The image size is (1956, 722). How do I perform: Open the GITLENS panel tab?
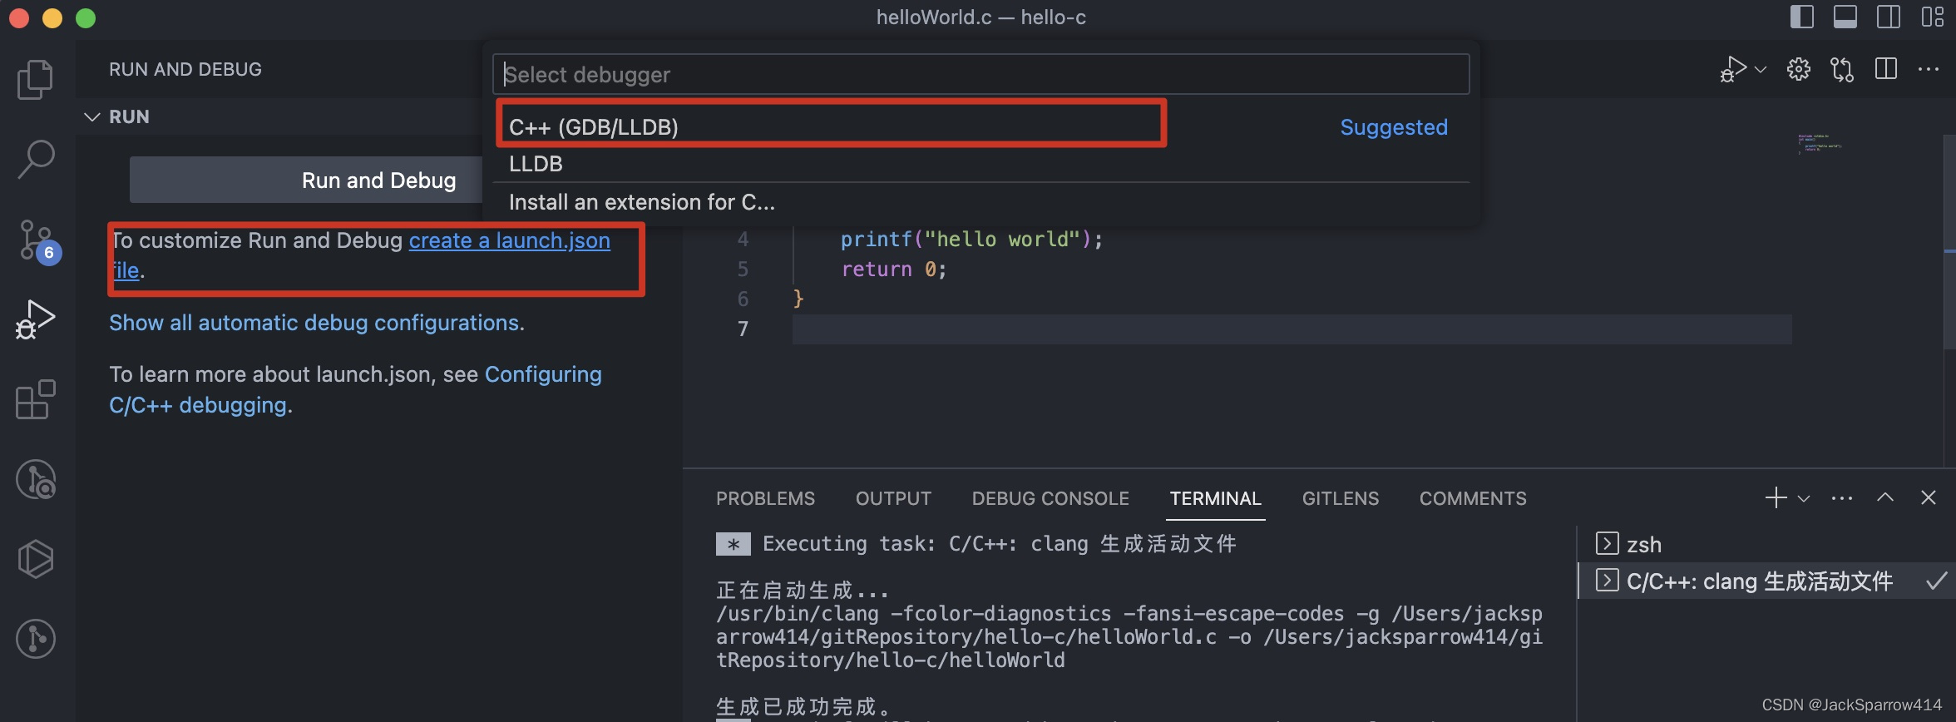point(1340,498)
